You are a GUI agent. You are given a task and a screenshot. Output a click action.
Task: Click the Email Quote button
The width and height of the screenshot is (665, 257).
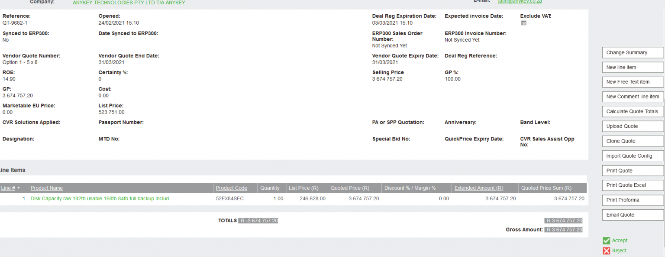tap(633, 215)
